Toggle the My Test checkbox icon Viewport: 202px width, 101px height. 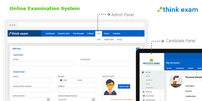pos(143,72)
